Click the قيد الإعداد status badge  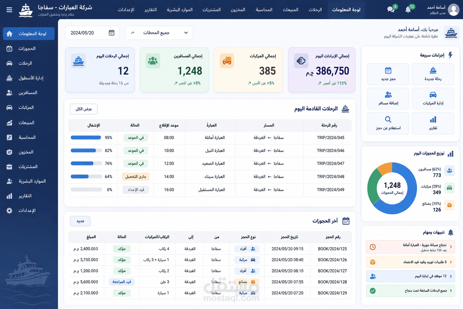click(x=136, y=190)
